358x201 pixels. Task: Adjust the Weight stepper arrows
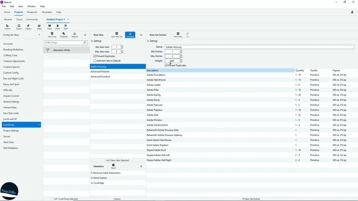[181, 61]
